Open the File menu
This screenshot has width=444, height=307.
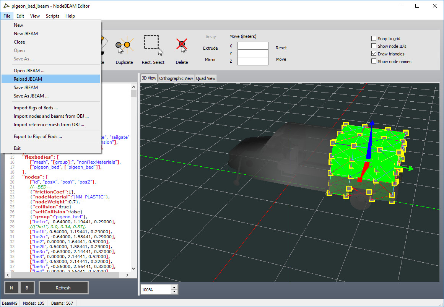7,16
